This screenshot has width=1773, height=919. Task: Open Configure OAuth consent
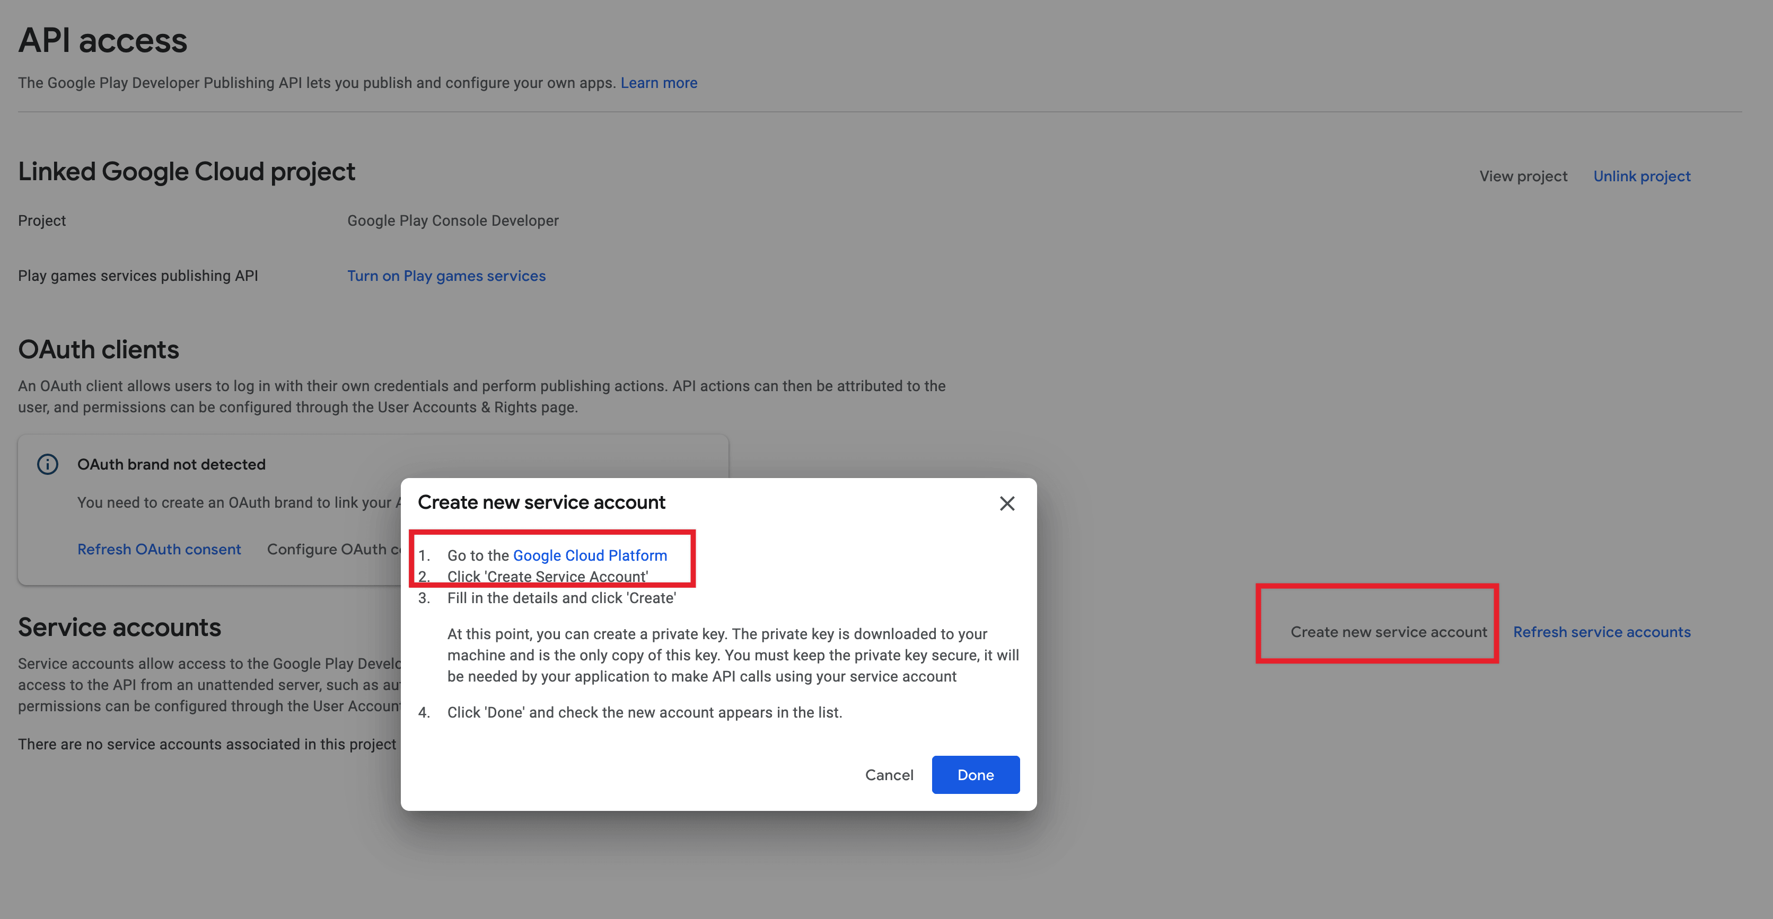329,548
